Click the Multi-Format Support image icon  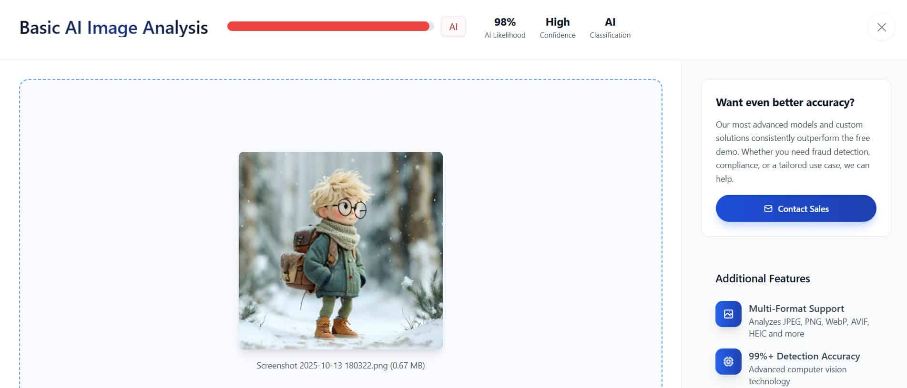(x=728, y=314)
